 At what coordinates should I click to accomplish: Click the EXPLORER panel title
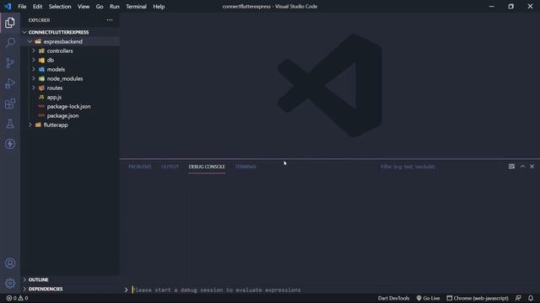coord(40,20)
